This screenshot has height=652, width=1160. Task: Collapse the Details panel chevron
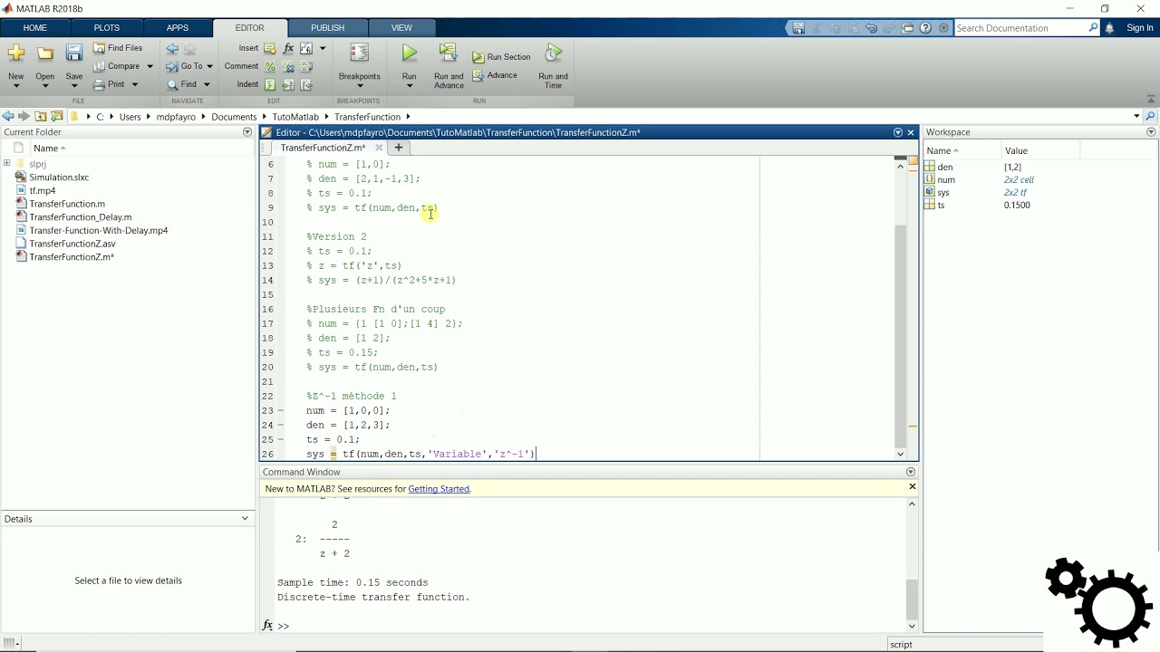(245, 519)
